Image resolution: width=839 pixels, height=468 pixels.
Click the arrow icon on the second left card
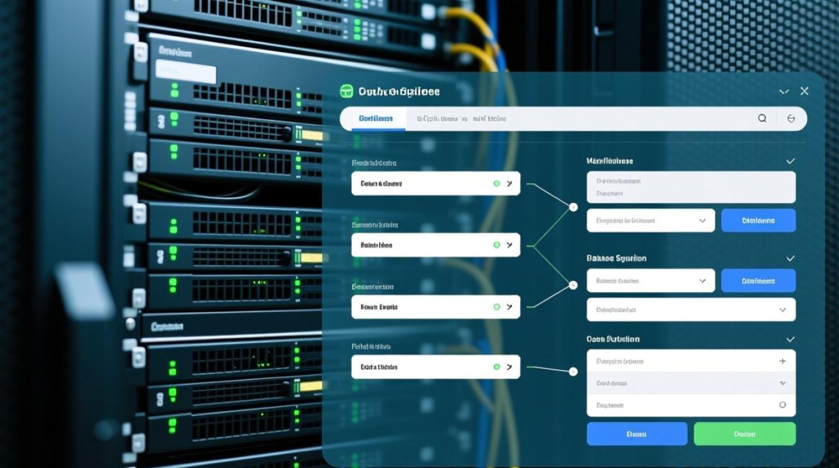coord(509,245)
